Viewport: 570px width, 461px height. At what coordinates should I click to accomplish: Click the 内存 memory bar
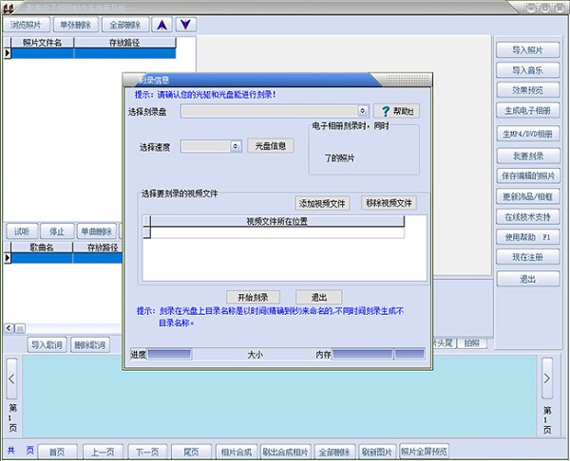[363, 355]
